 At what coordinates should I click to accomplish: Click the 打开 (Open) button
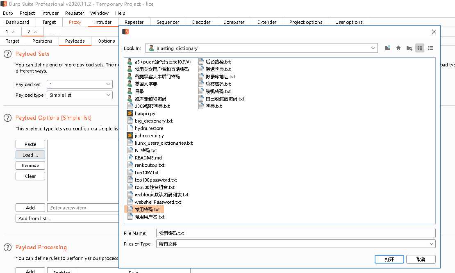(389, 259)
